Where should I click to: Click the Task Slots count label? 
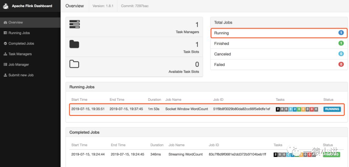[191, 52]
